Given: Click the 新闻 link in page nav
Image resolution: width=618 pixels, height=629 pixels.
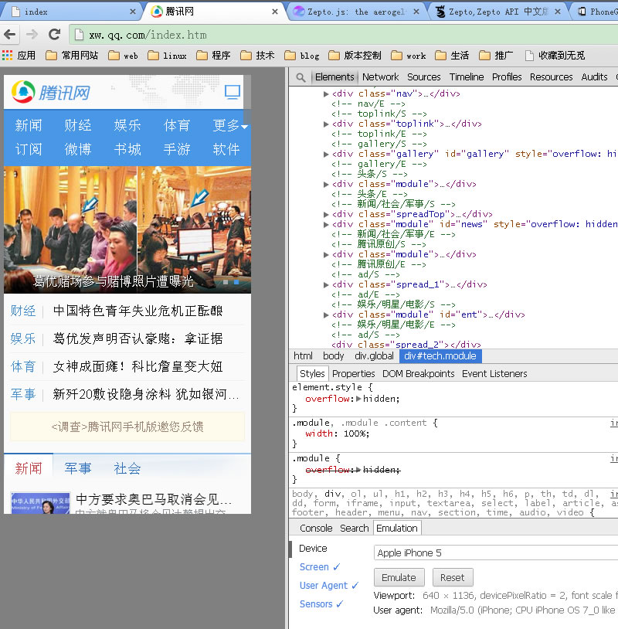Looking at the screenshot, I should 29,125.
